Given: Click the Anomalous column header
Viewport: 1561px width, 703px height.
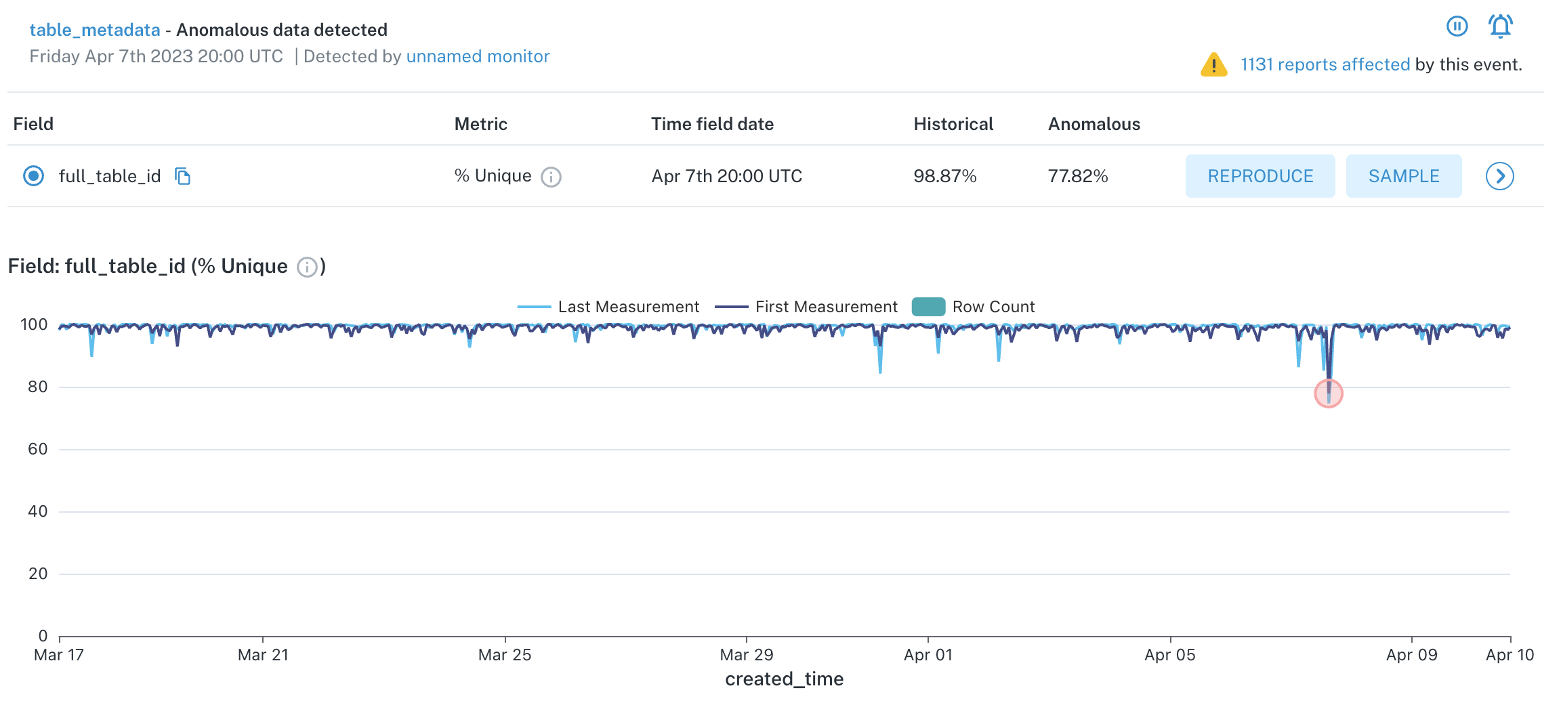Looking at the screenshot, I should [1094, 124].
